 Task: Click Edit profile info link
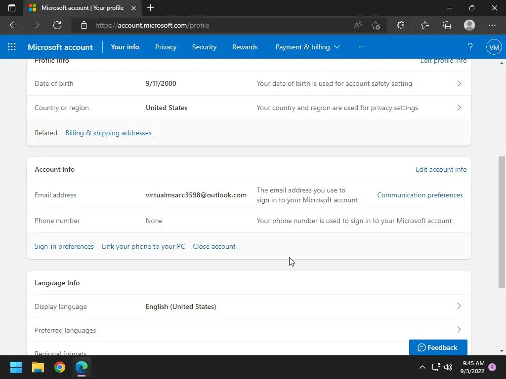click(443, 61)
